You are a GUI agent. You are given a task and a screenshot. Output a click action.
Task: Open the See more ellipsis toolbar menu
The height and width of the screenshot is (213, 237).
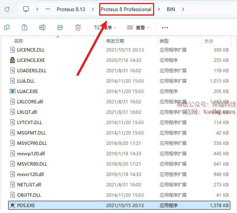click(165, 28)
